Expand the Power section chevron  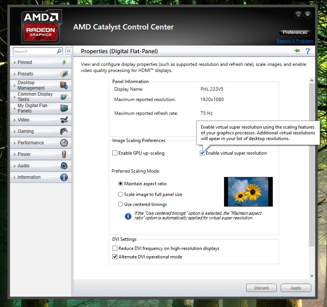point(15,154)
